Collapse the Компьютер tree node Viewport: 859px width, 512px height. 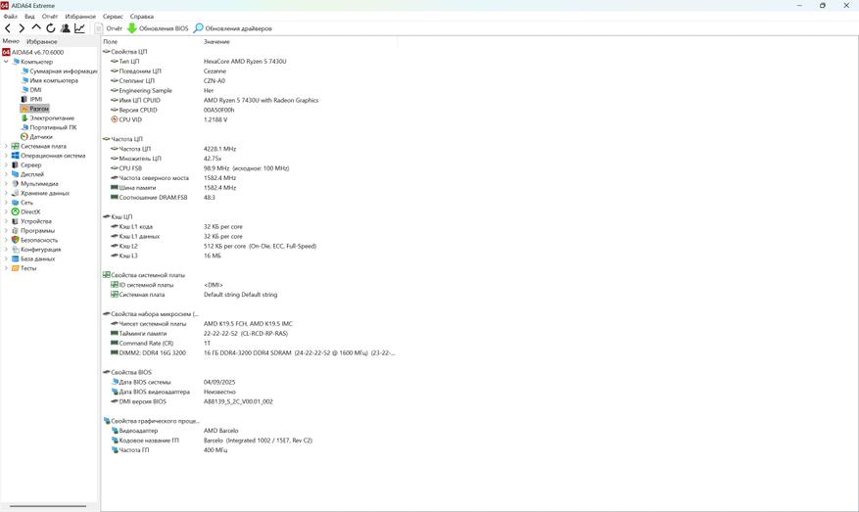tap(6, 62)
